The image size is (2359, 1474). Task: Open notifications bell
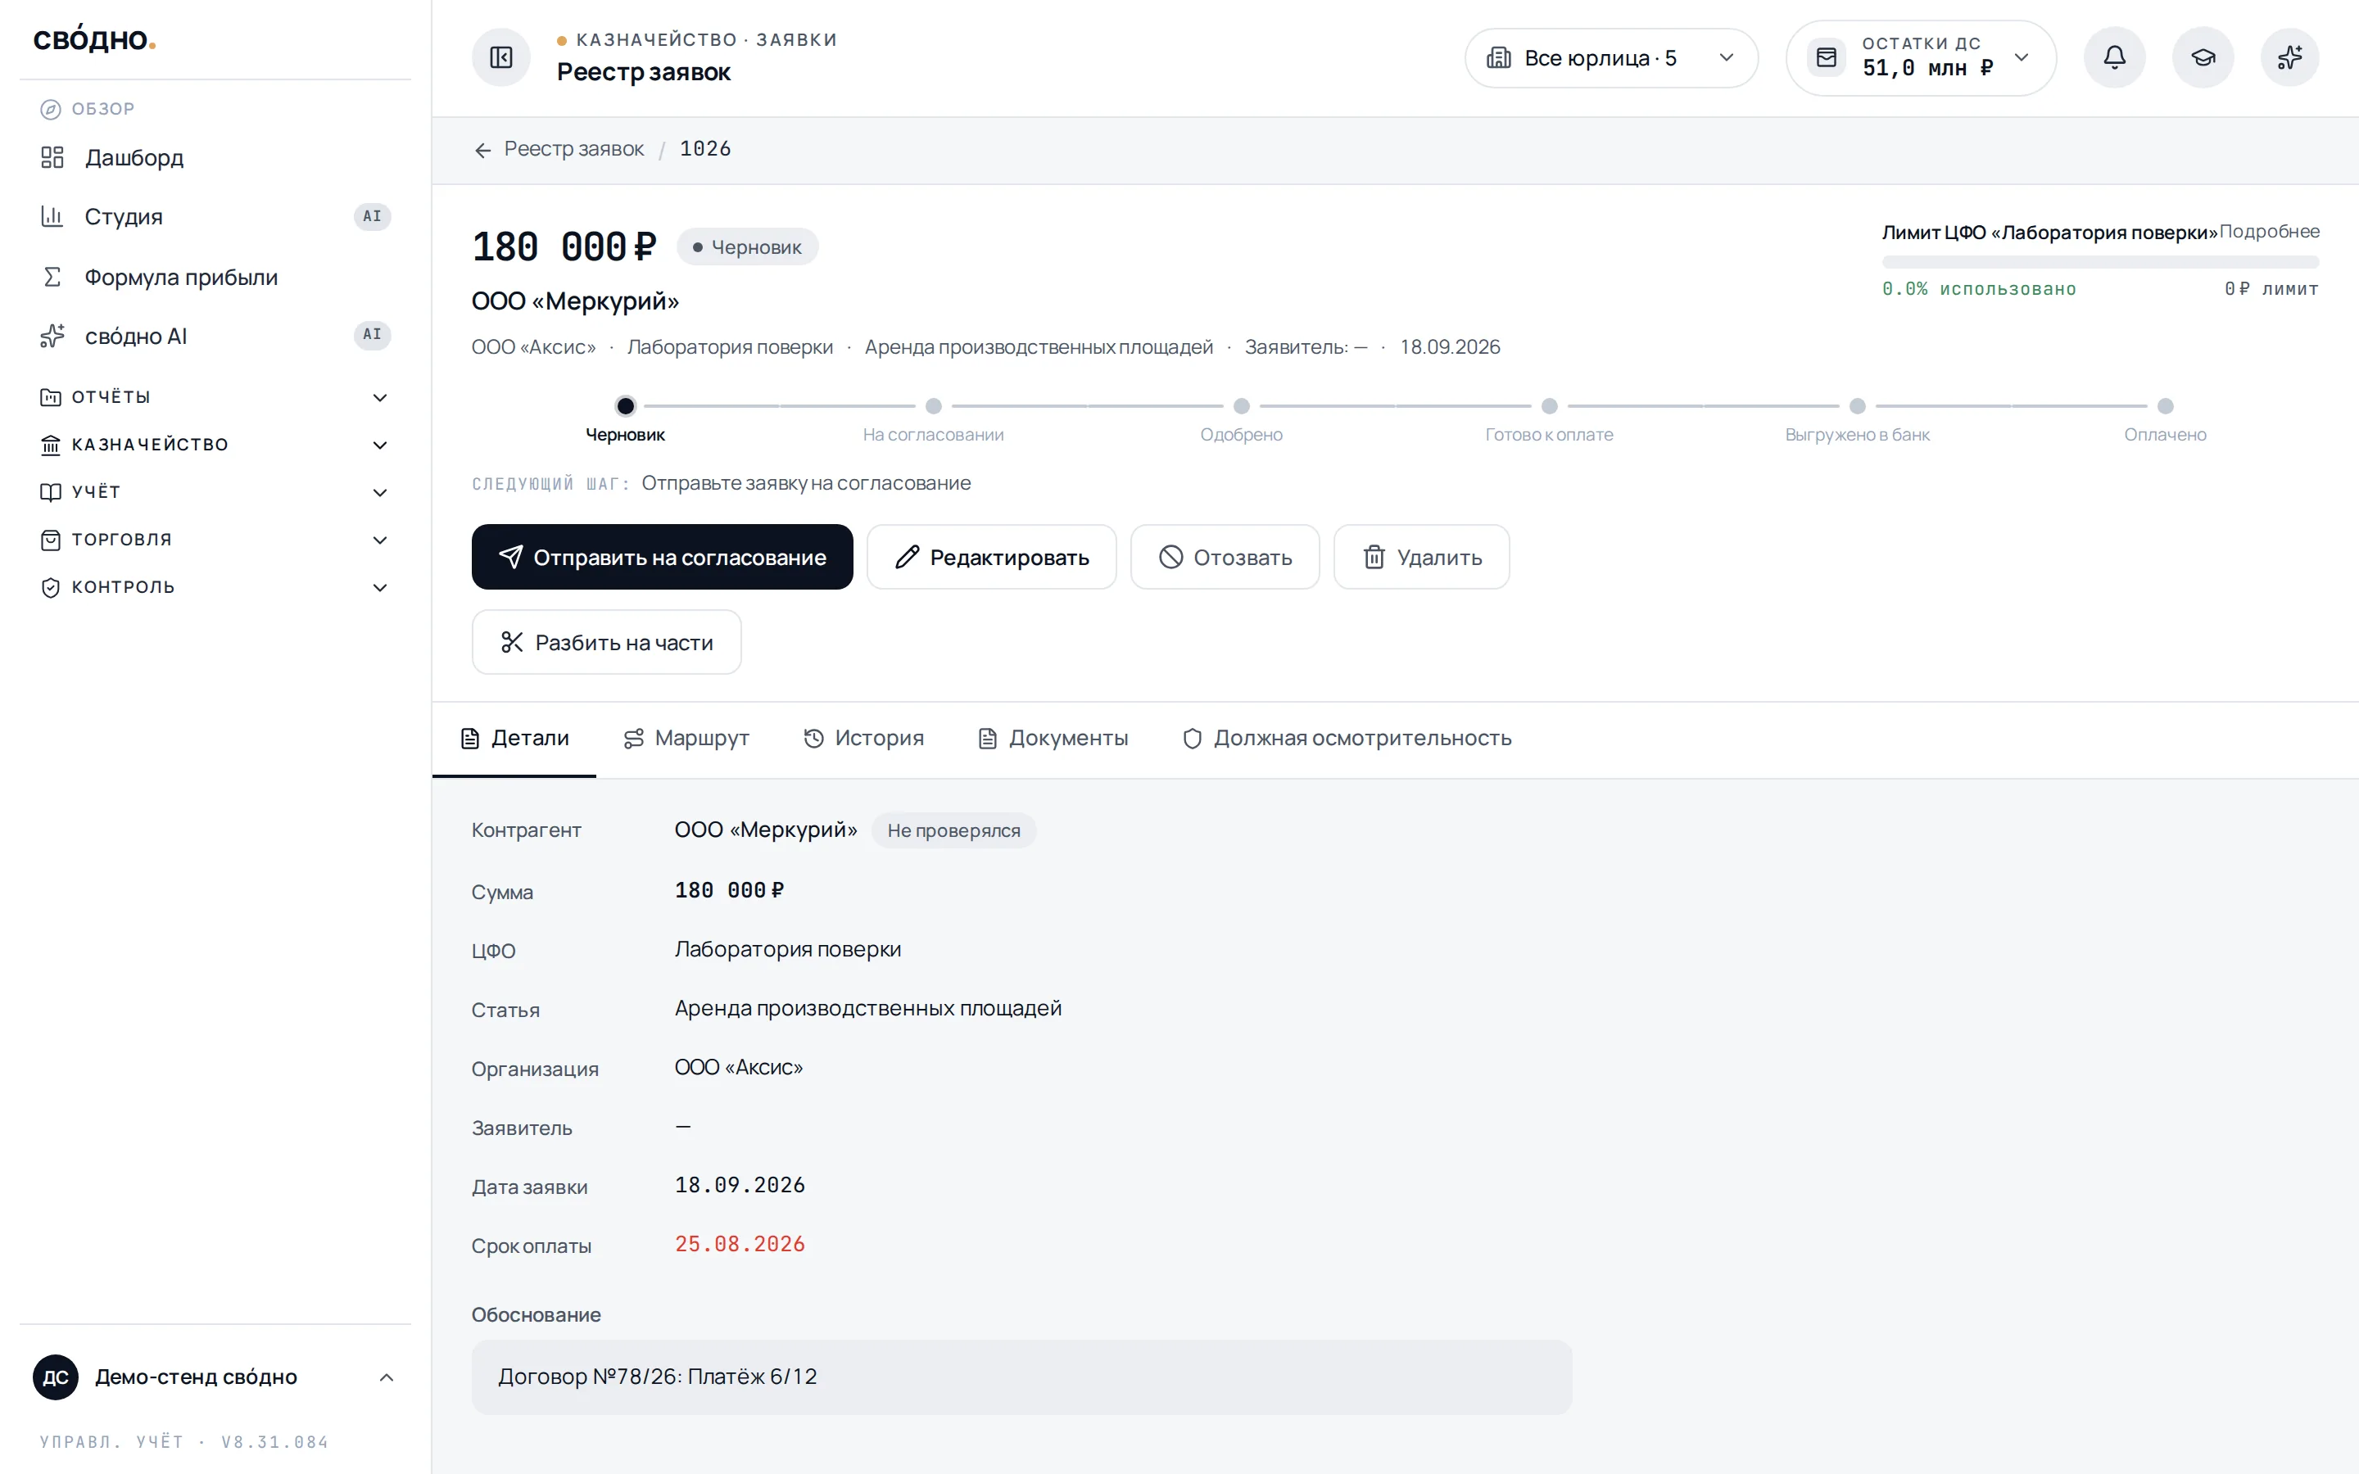(x=2113, y=57)
